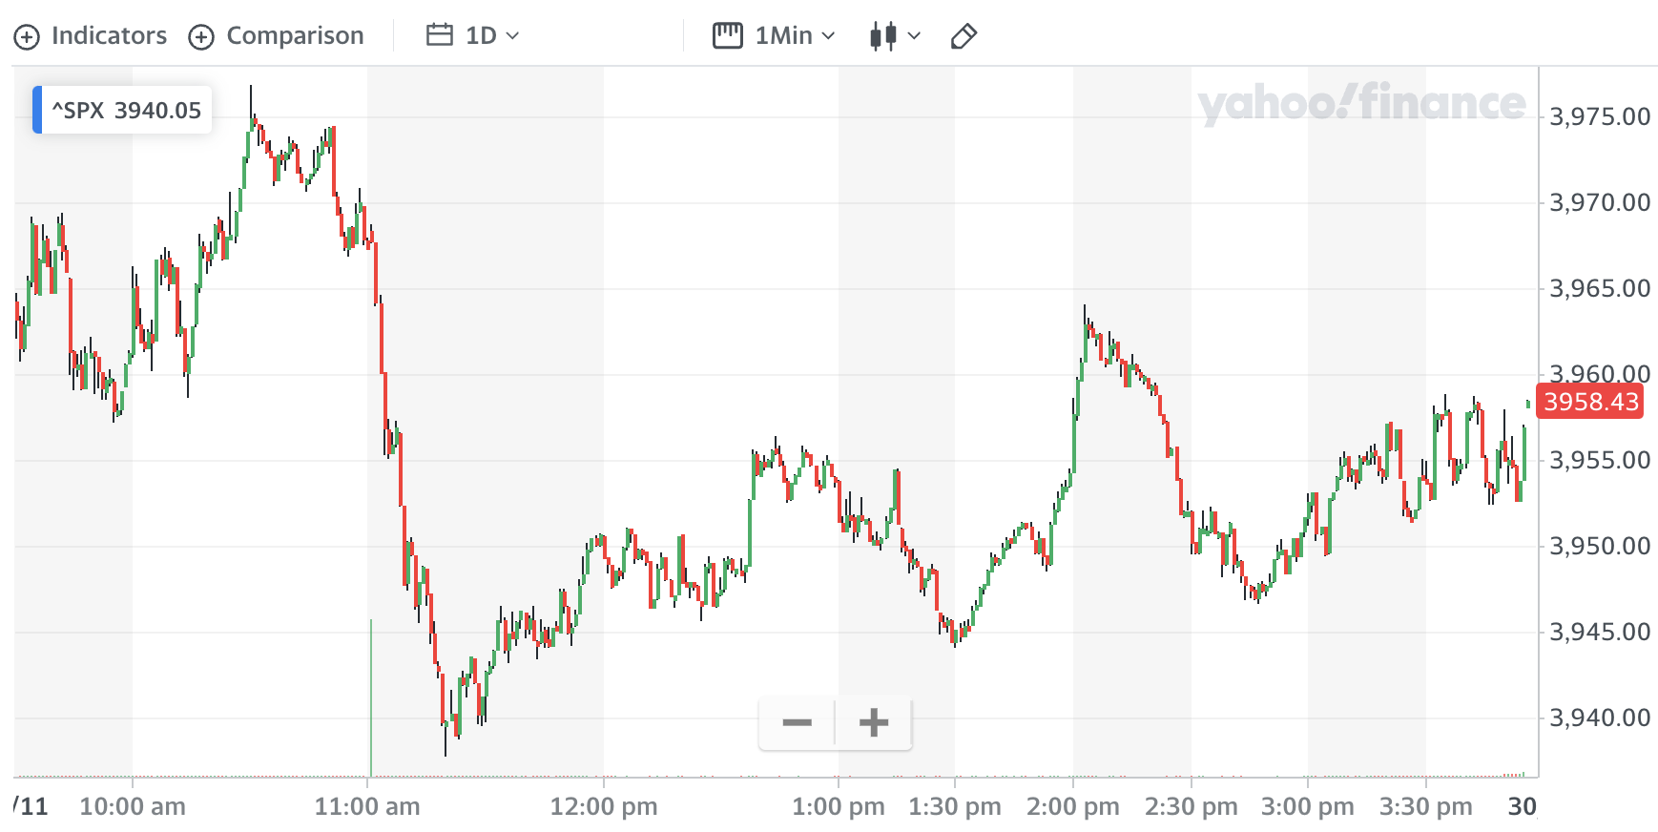1658x832 pixels.
Task: Click the red 3958.43 current price tag
Action: (1591, 402)
